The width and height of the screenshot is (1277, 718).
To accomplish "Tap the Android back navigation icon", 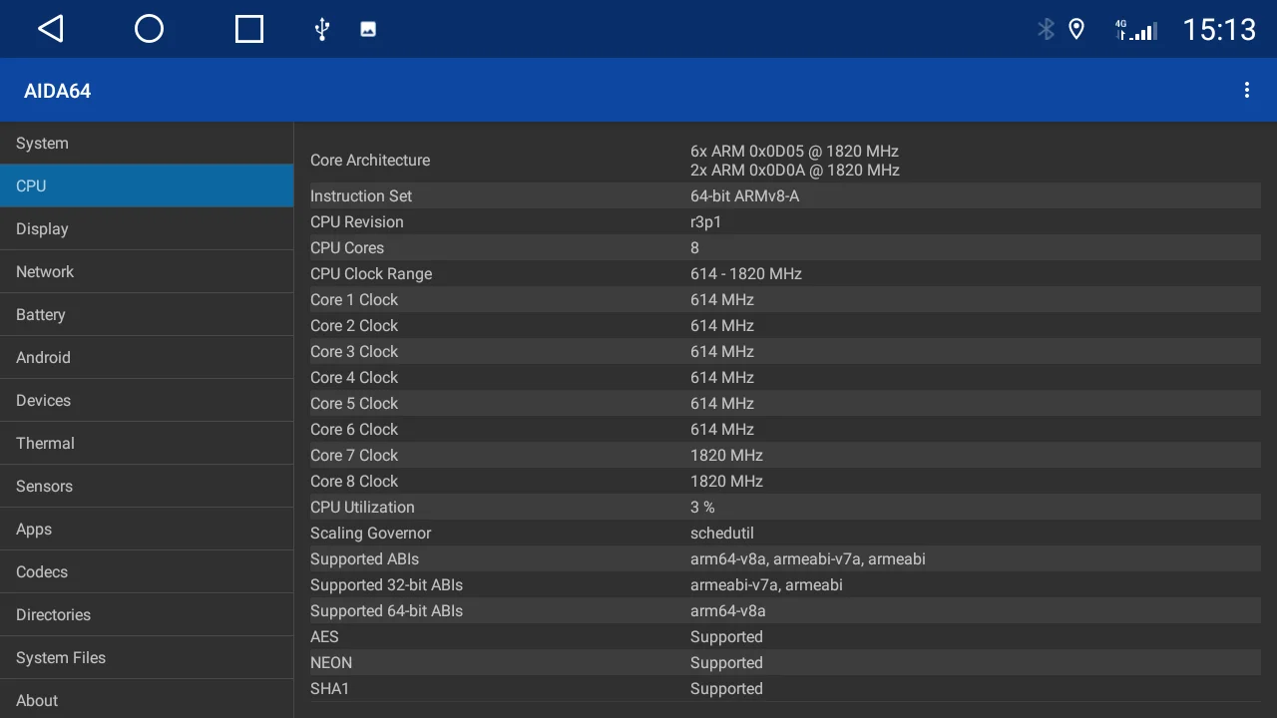I will (51, 29).
